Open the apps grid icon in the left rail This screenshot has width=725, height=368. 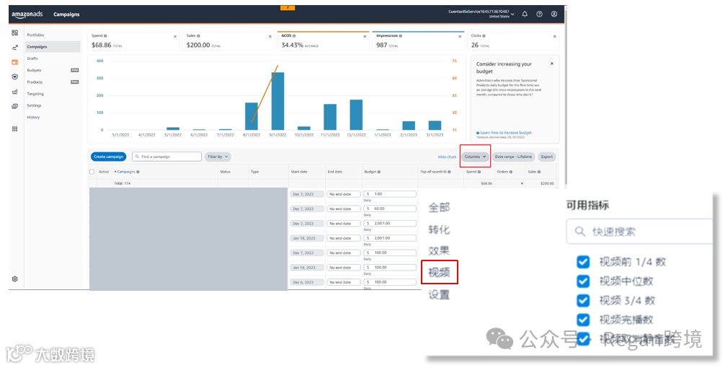15,128
